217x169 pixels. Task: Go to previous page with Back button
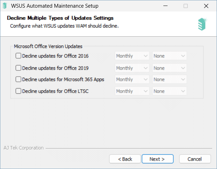click(x=125, y=159)
